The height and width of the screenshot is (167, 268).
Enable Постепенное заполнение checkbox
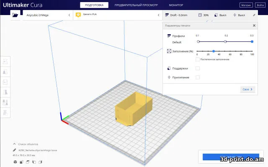pos(198,59)
